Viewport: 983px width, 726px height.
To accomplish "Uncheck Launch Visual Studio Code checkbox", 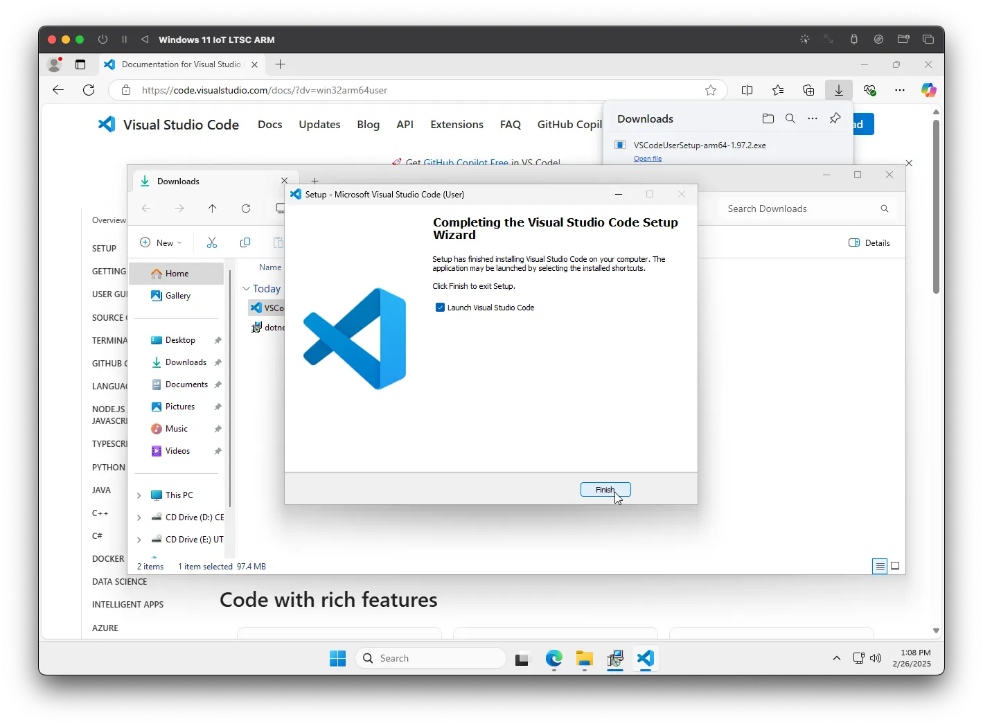I will click(x=440, y=308).
